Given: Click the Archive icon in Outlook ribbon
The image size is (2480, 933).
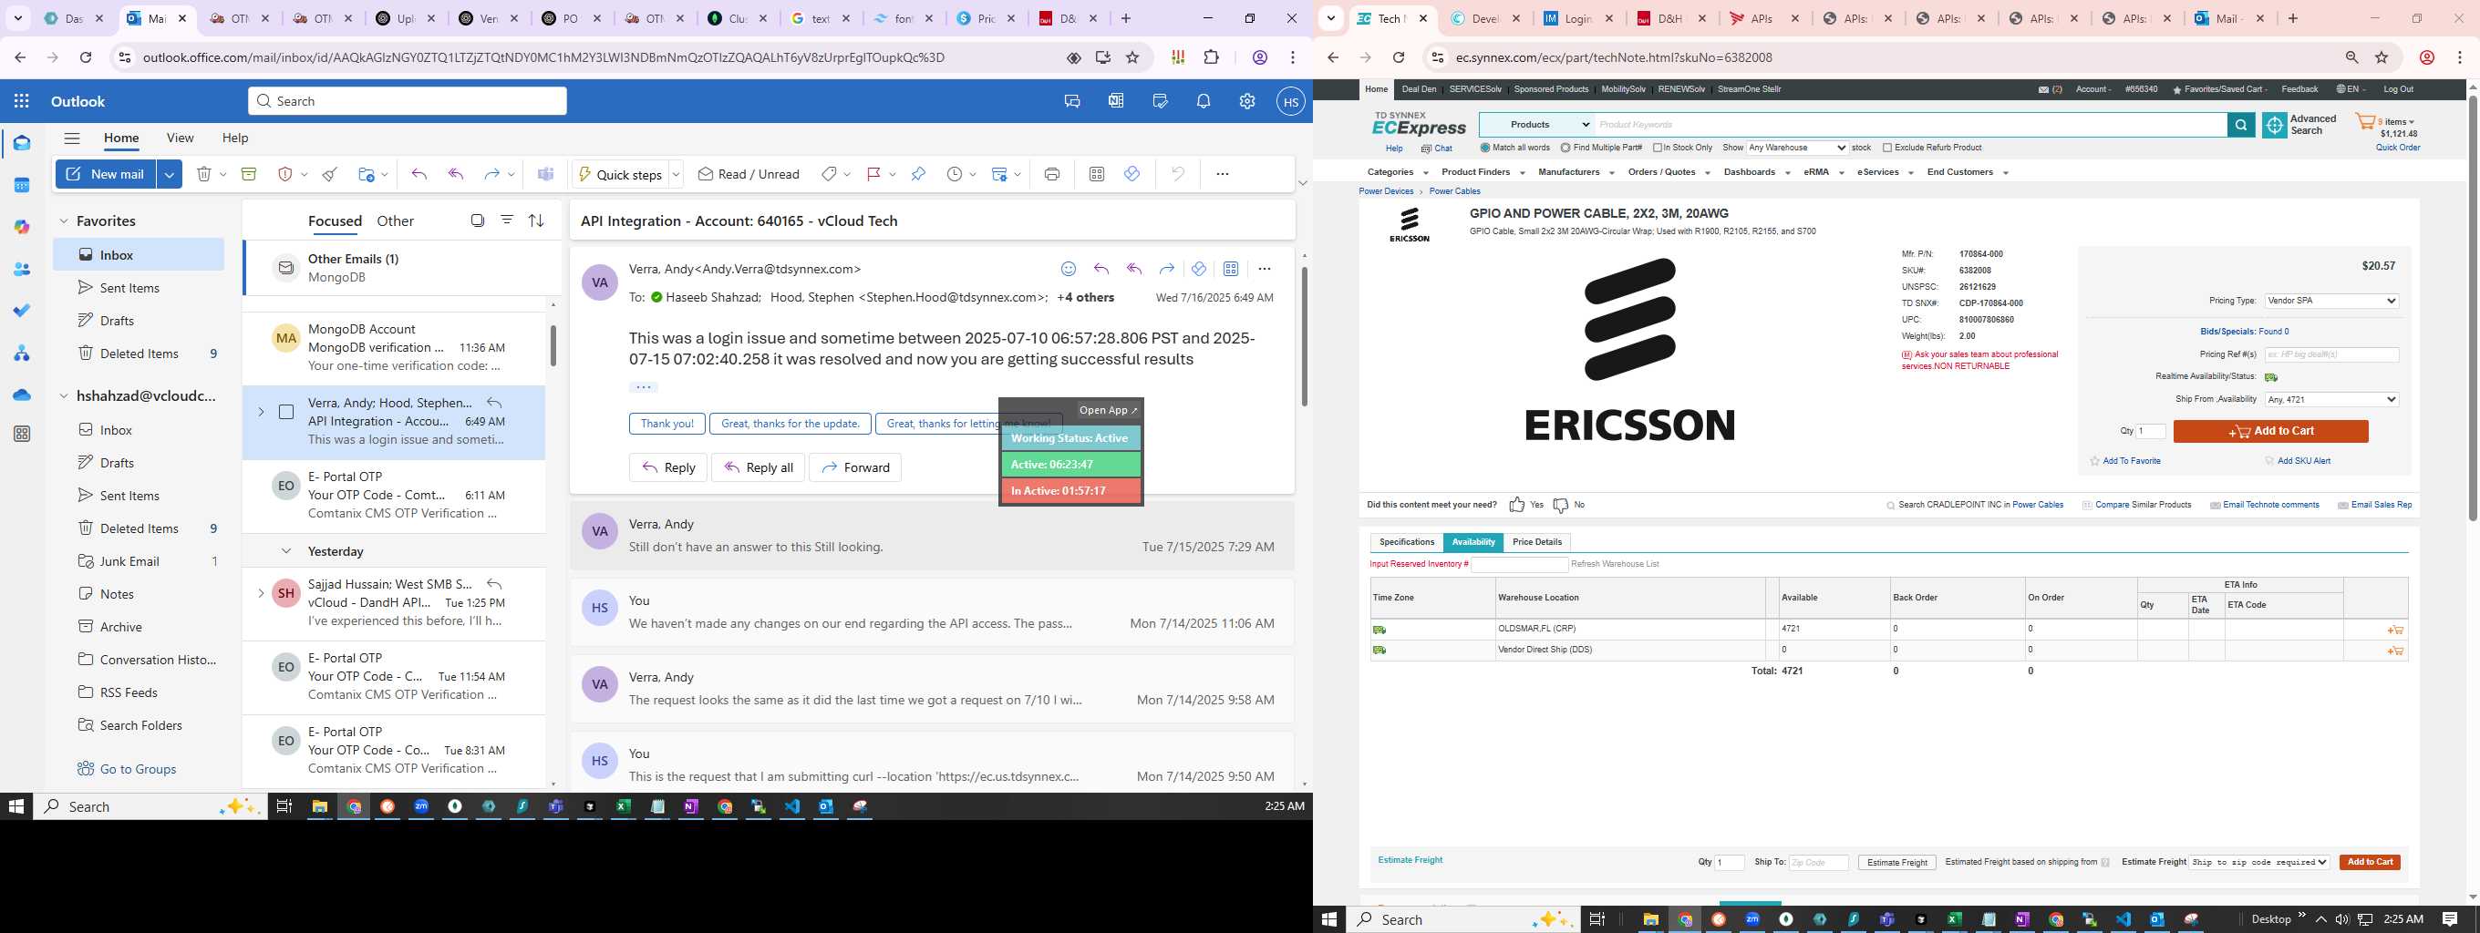Looking at the screenshot, I should (x=249, y=174).
